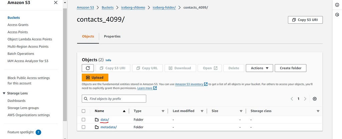Open the Actions dropdown menu

(x=259, y=68)
